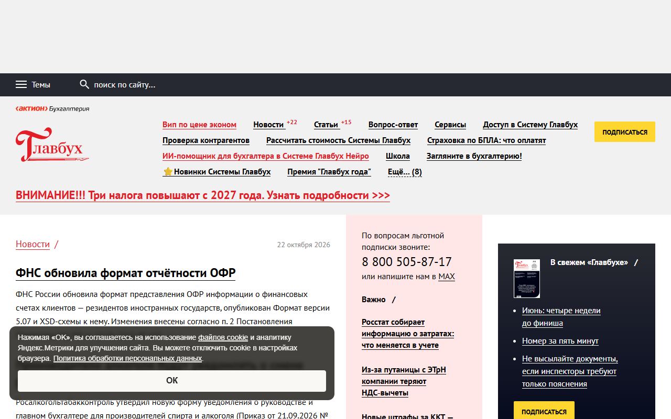This screenshot has height=419, width=671.
Task: Click the phone number 8 800 505-87-17
Action: (x=407, y=262)
